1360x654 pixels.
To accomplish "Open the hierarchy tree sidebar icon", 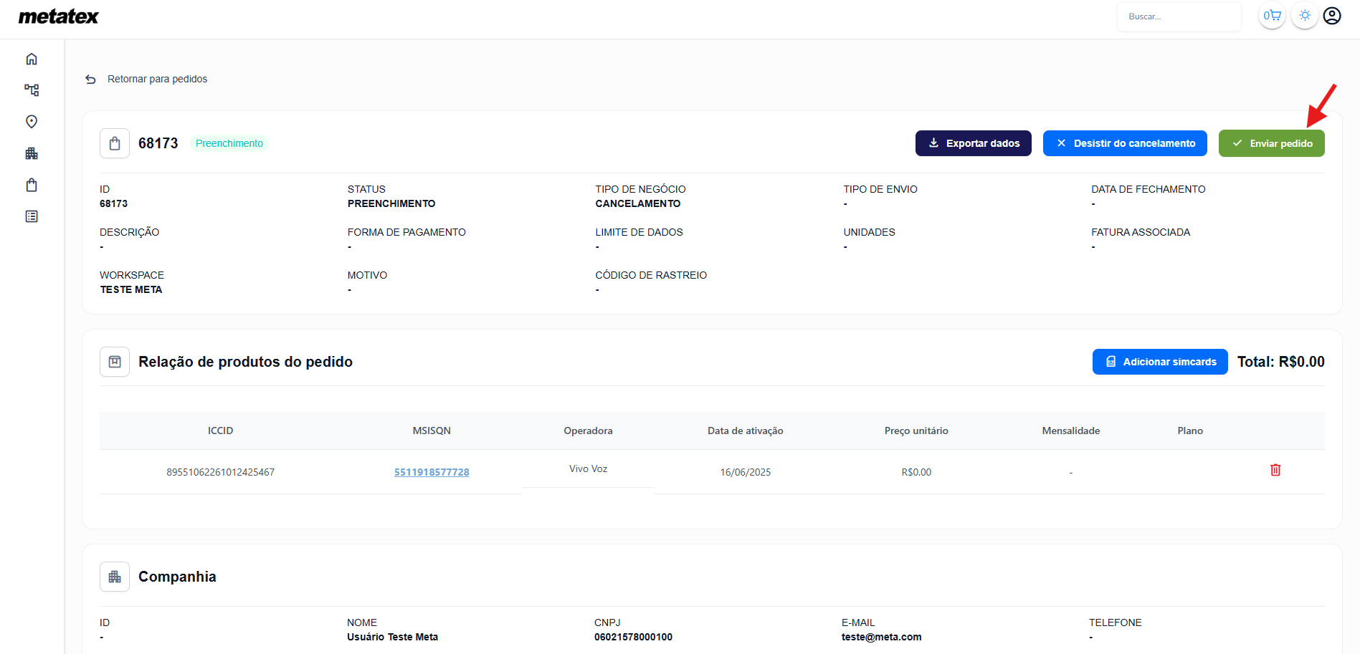I will coord(32,90).
